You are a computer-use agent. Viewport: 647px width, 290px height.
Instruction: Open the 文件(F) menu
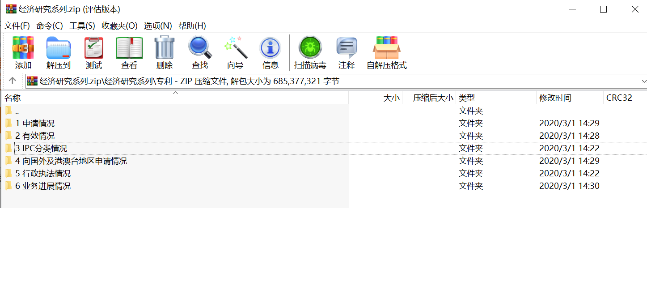(x=17, y=26)
